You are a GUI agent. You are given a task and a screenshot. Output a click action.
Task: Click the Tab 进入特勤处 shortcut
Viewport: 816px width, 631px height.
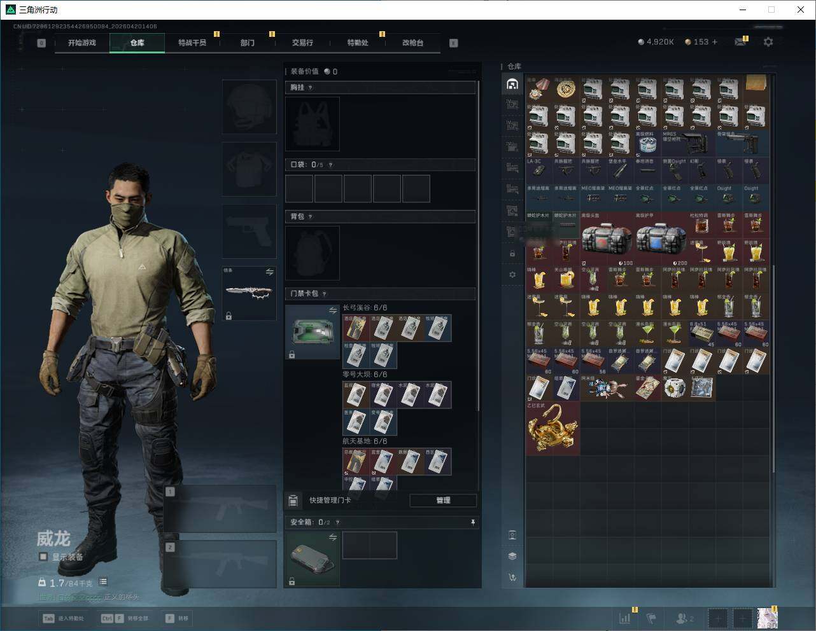pos(63,618)
